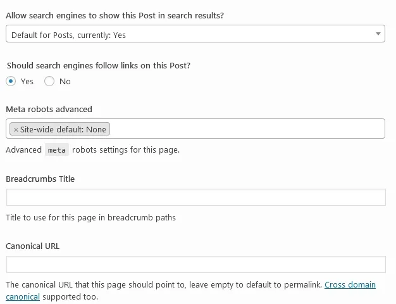Click the Canonical URL label
Screen dimensions: 396x304
pos(33,246)
